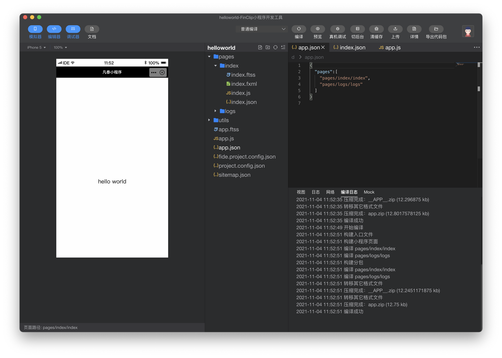Click the 上传 upload icon

395,29
